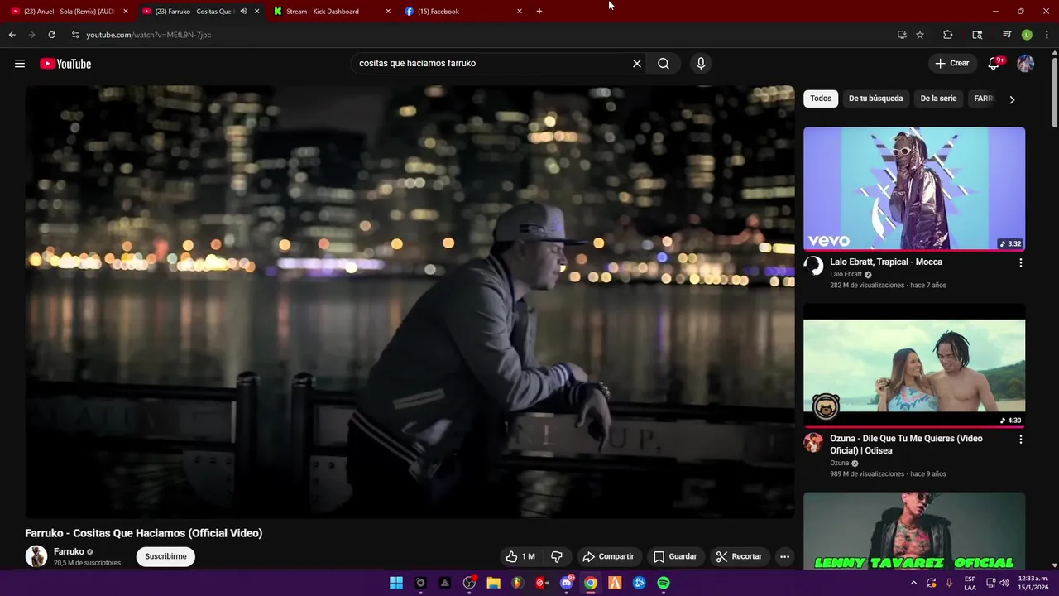Screen dimensions: 1059x596
Task: Play the Lalo Ebratt Mocca thumbnail
Action: click(914, 189)
